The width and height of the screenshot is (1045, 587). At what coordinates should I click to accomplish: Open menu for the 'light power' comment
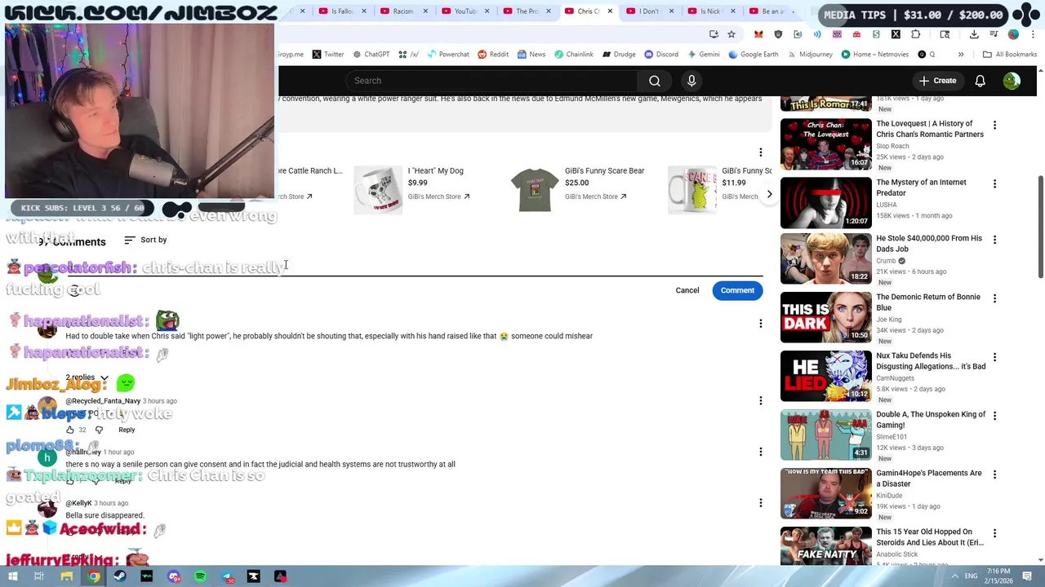[761, 324]
